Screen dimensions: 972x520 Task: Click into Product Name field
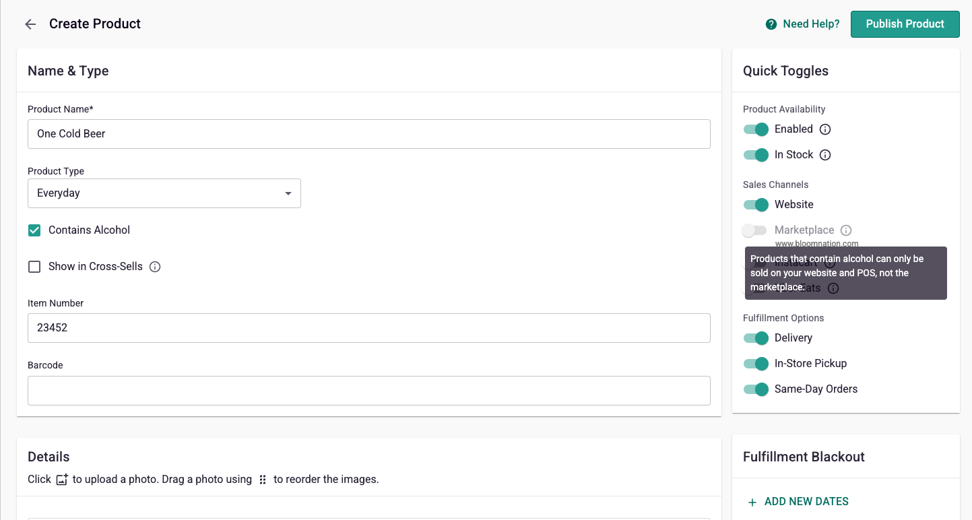[x=369, y=134]
